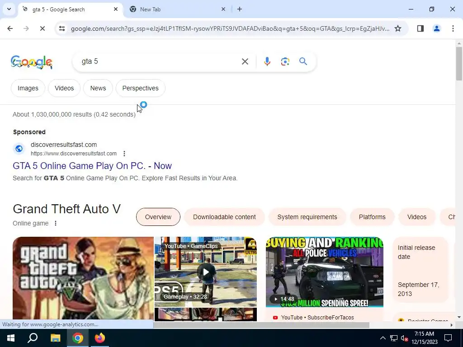Open the Initial release date card
Screen dimensions: 463x347
[420, 270]
